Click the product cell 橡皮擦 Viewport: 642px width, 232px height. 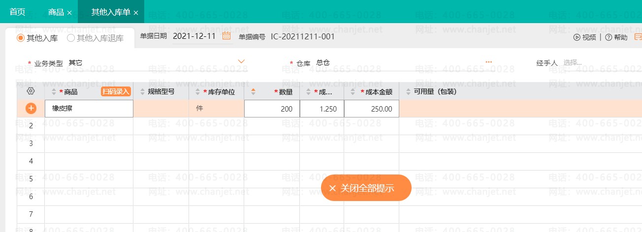(89, 109)
